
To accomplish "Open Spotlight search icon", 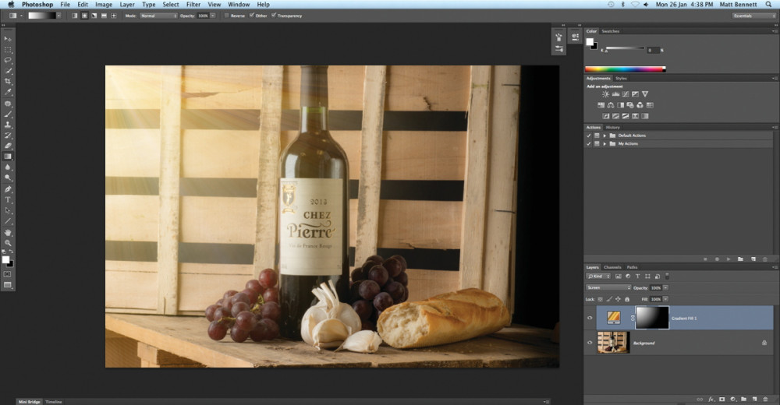I will 768,5.
